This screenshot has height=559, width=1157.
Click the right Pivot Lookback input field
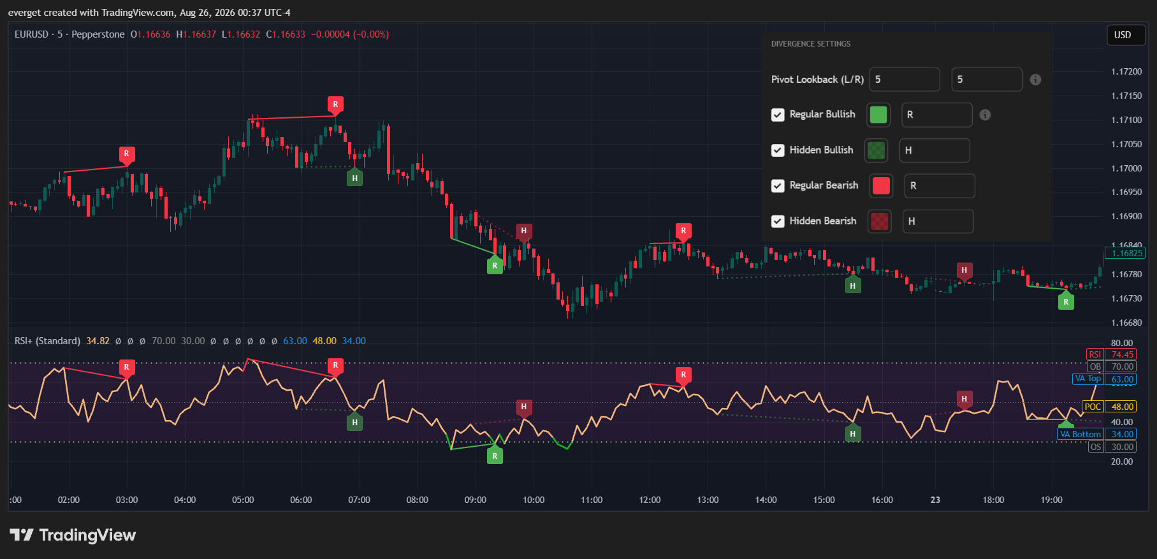(987, 80)
